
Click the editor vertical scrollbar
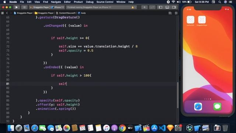click(178, 95)
